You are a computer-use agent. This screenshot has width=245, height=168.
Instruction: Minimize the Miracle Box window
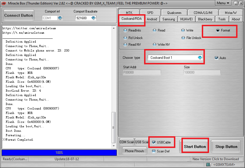tap(236, 3)
